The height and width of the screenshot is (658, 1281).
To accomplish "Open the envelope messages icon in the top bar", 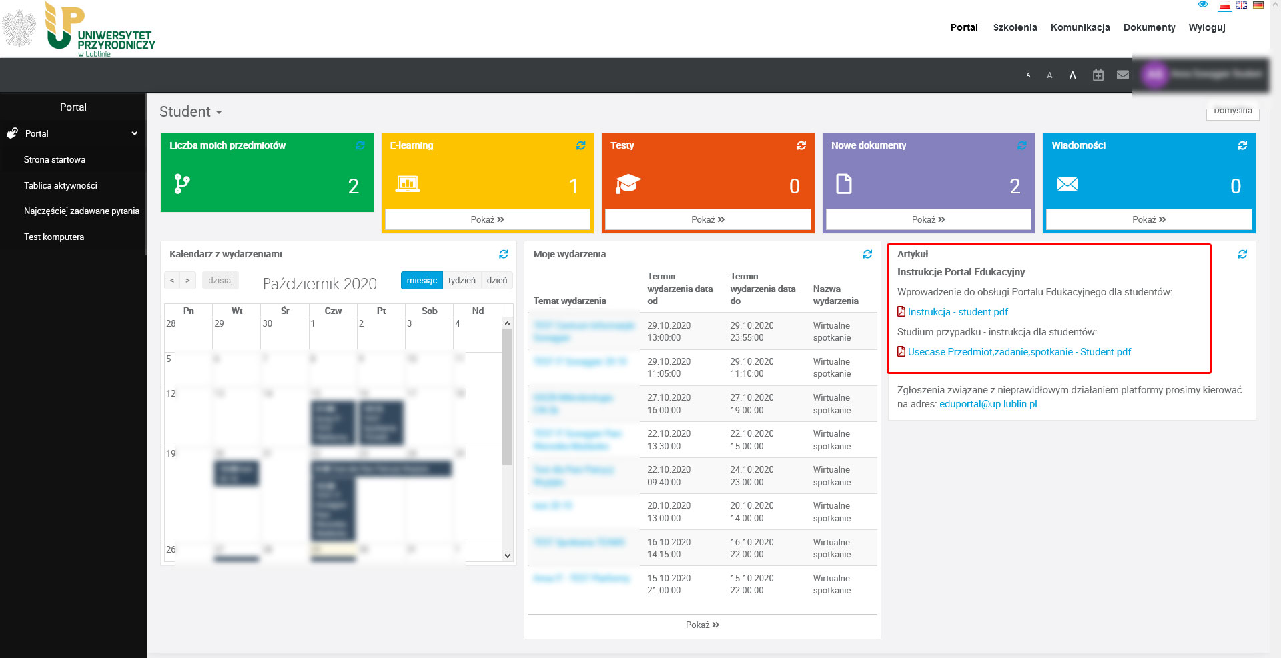I will coord(1123,75).
